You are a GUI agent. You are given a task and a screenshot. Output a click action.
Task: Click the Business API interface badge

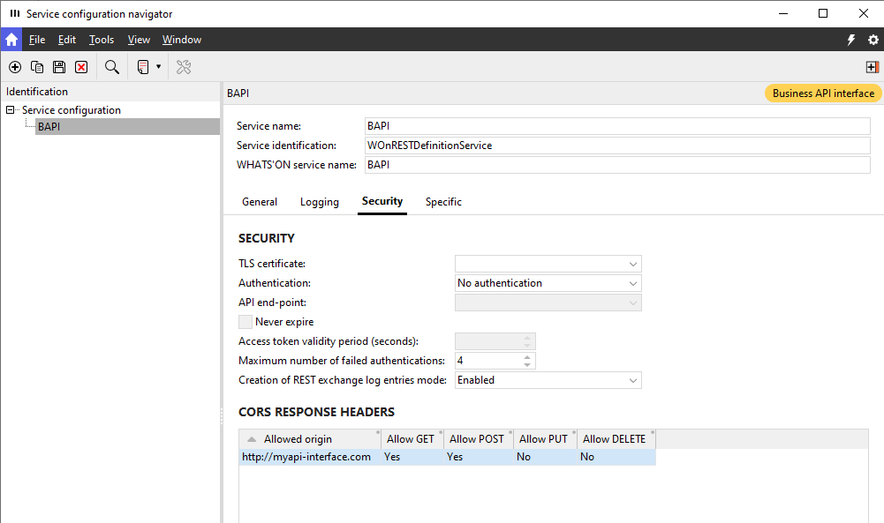coord(822,93)
